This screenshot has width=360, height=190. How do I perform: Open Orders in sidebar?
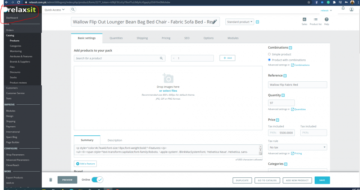pos(10,30)
